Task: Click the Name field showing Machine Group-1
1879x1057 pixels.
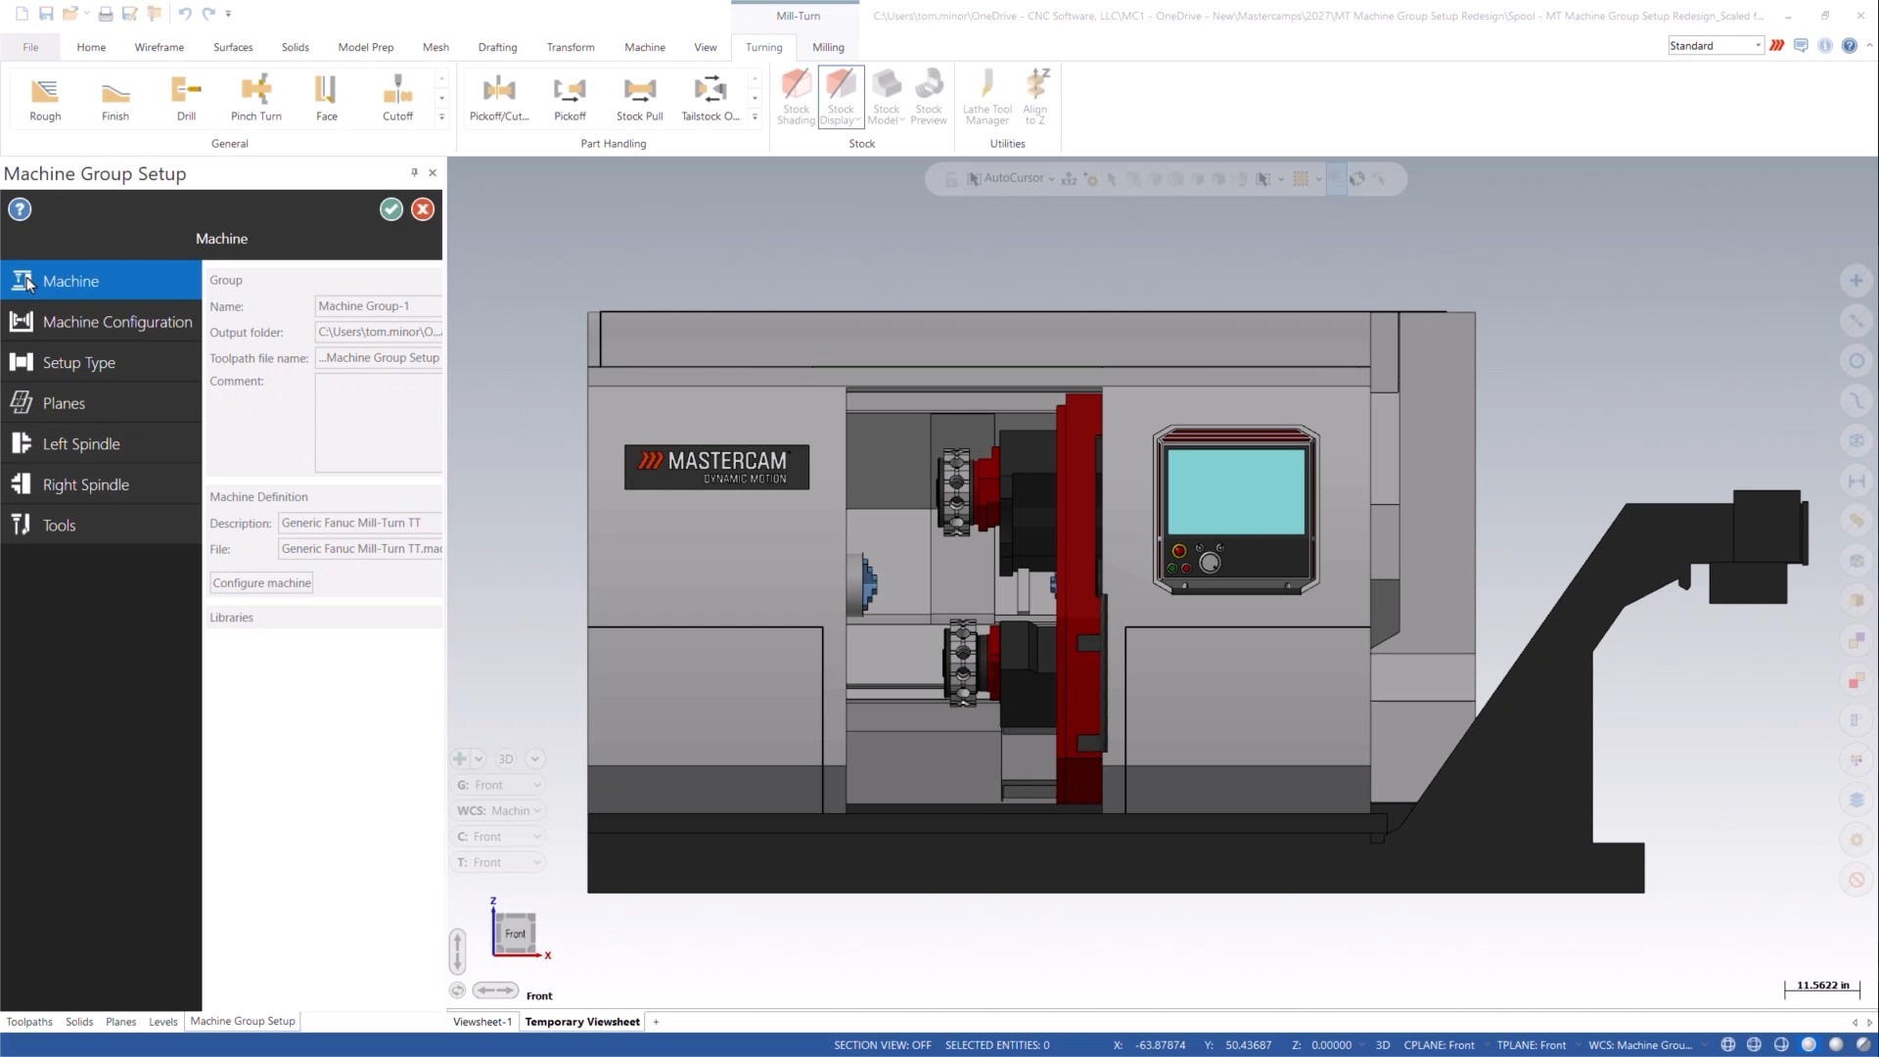Action: pyautogui.click(x=379, y=306)
